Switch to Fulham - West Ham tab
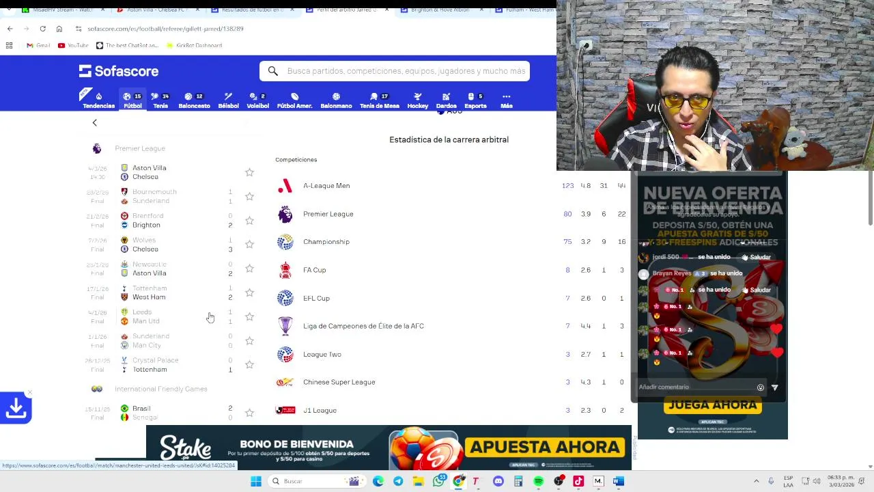Viewport: 874px width, 492px height. (x=524, y=10)
